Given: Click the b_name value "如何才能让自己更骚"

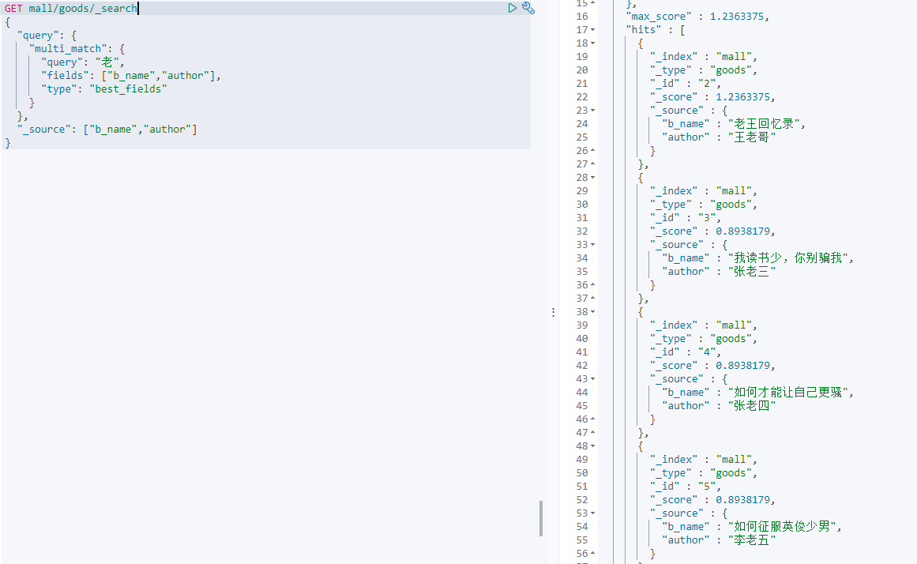Looking at the screenshot, I should coord(787,393).
